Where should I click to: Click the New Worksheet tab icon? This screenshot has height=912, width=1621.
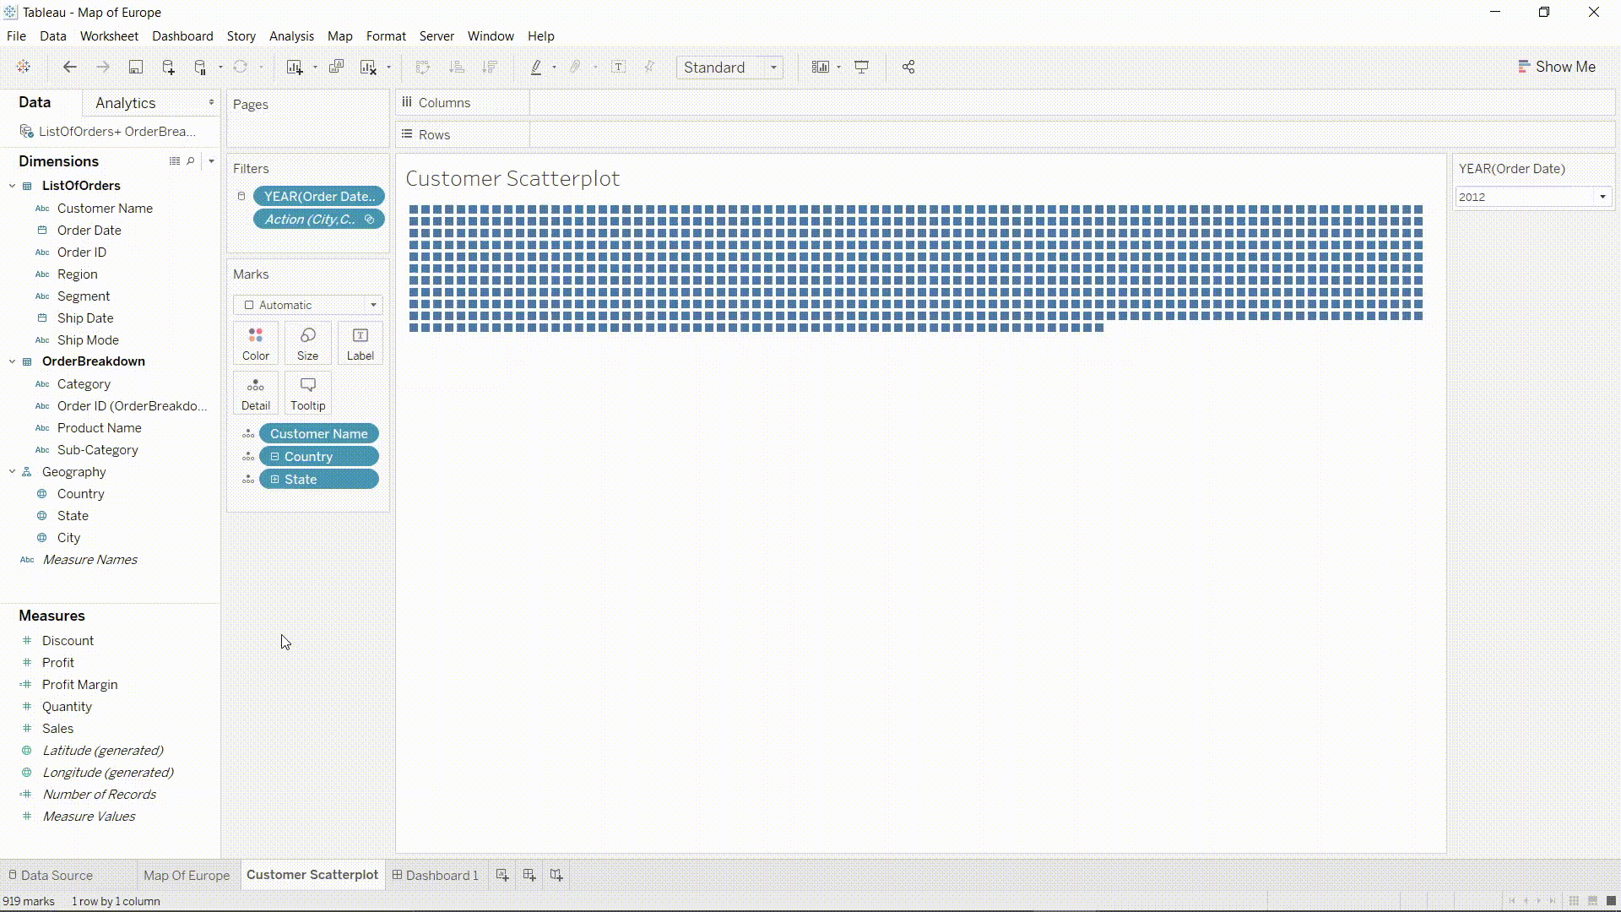tap(502, 875)
